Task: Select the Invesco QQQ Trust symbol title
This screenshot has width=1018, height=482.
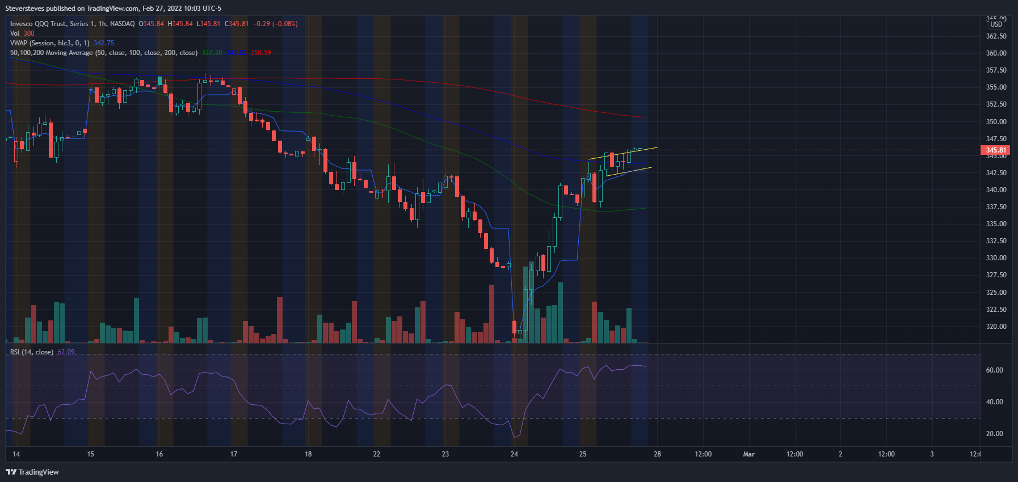Action: [73, 24]
